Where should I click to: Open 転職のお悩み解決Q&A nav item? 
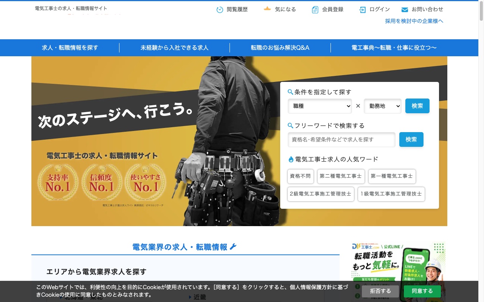(x=280, y=48)
